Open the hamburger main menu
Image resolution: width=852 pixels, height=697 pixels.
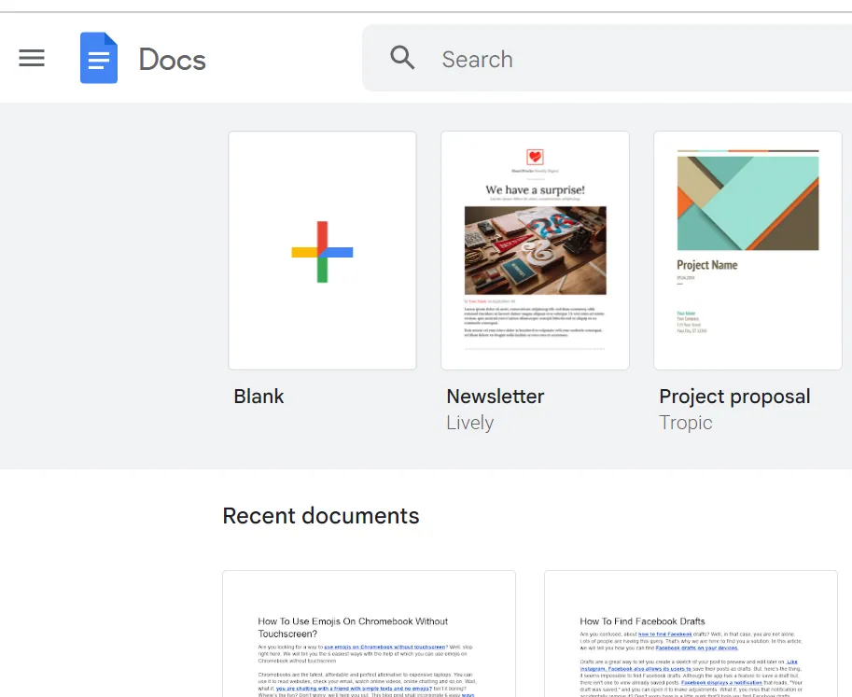(32, 58)
